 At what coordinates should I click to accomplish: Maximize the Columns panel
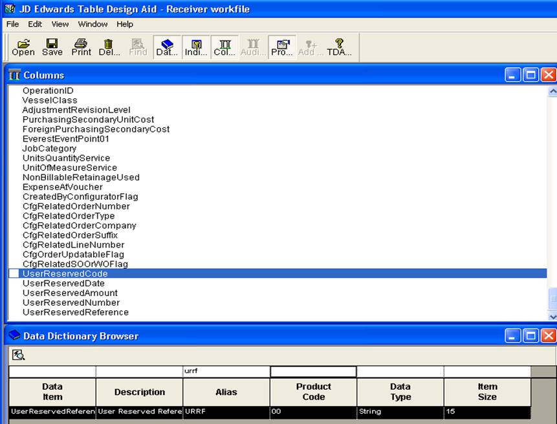point(530,75)
